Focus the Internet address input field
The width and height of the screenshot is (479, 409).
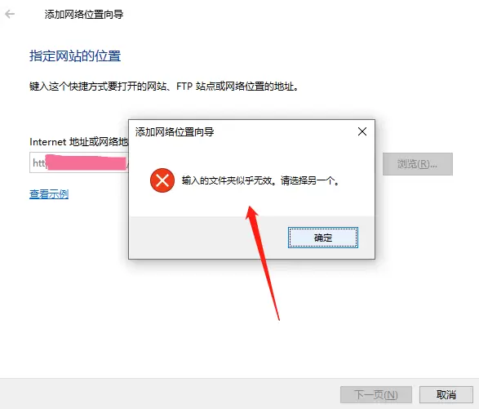79,162
